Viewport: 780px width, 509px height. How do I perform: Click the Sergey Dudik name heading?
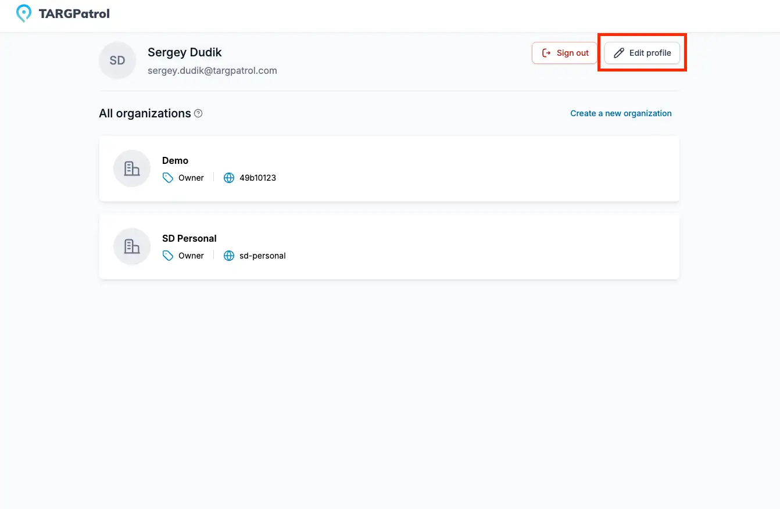coord(185,52)
